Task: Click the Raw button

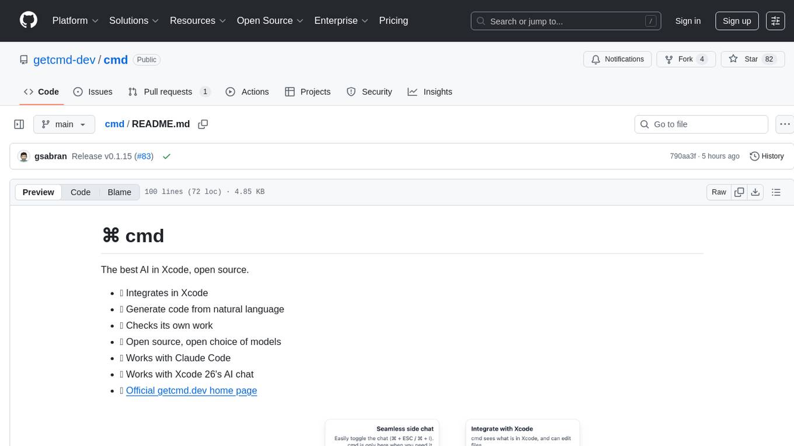Action: (719, 192)
